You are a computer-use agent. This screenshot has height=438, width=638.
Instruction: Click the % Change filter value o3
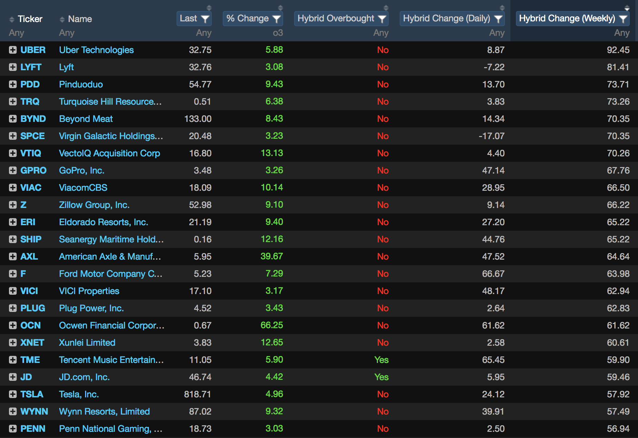[278, 33]
